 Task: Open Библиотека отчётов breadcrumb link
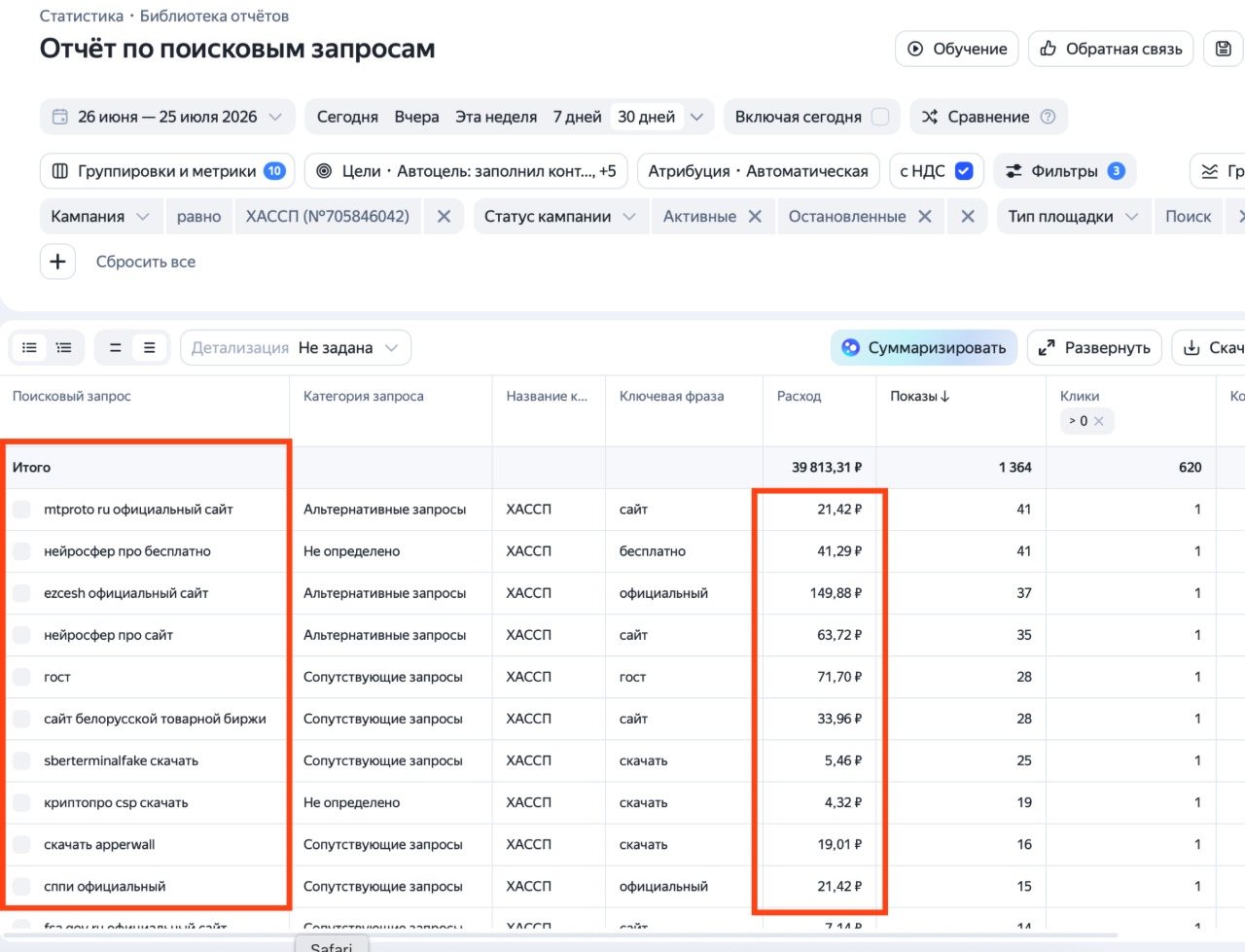coord(214,17)
